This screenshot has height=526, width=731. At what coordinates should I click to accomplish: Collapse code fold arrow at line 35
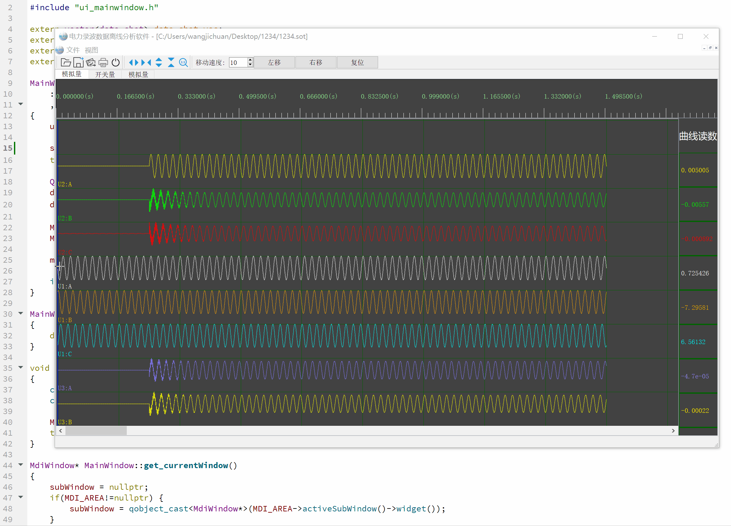tap(21, 367)
